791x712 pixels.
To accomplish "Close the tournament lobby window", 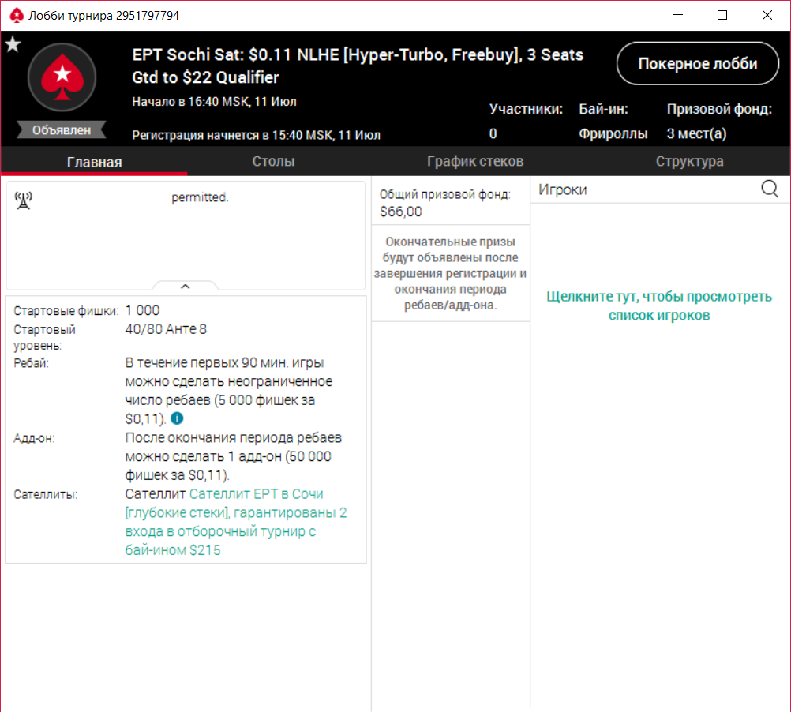I will (x=767, y=15).
